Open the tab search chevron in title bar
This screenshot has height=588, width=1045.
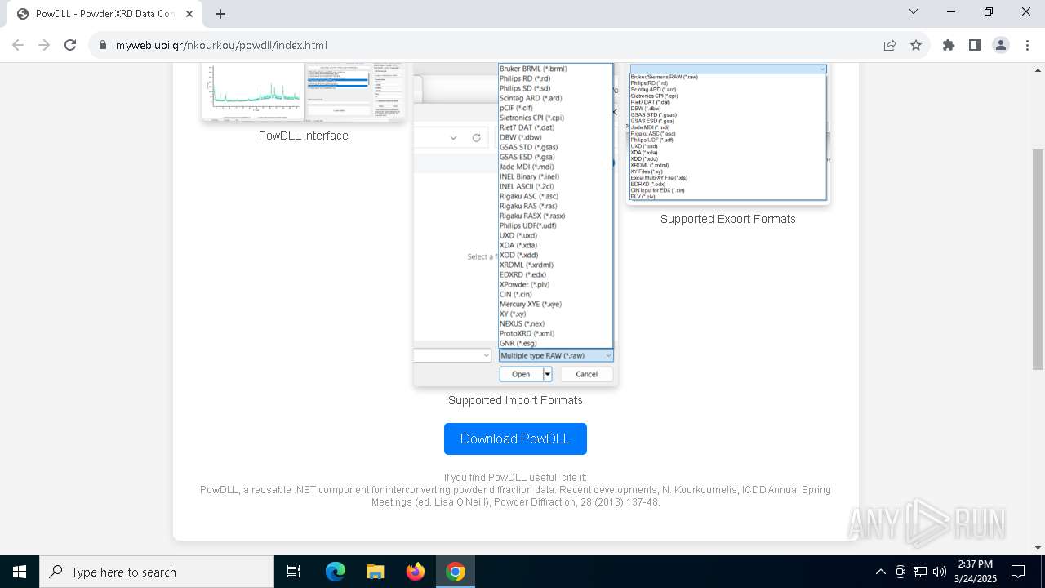(914, 11)
